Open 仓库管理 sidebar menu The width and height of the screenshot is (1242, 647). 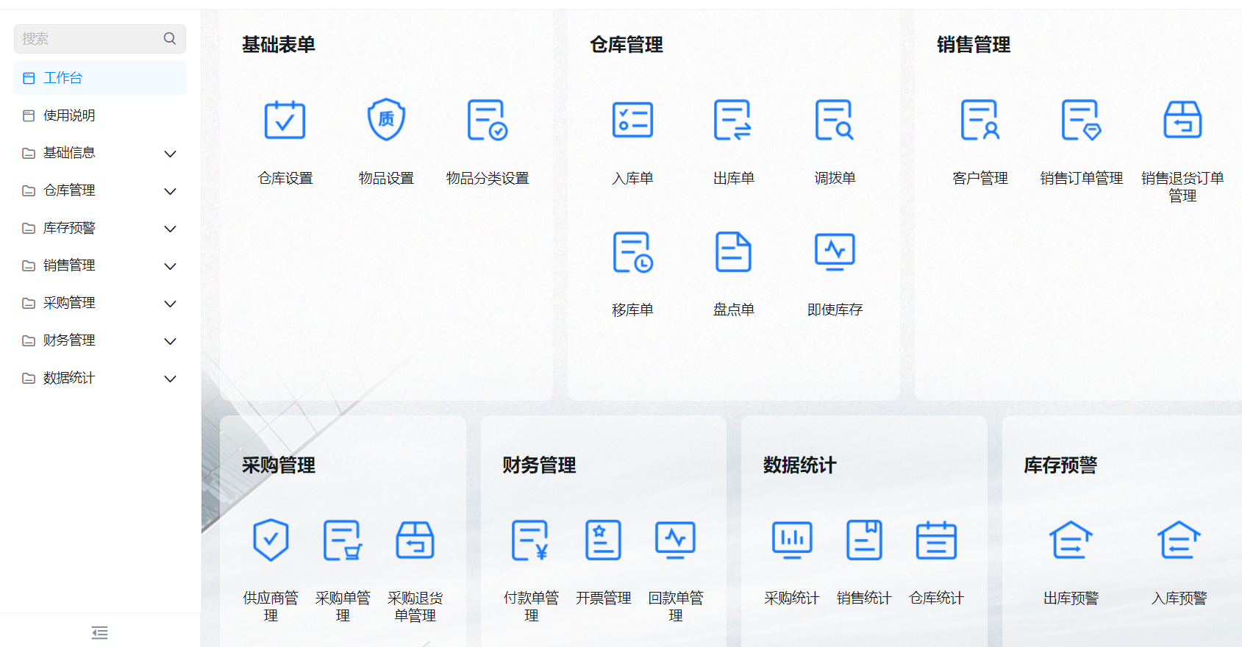(100, 190)
